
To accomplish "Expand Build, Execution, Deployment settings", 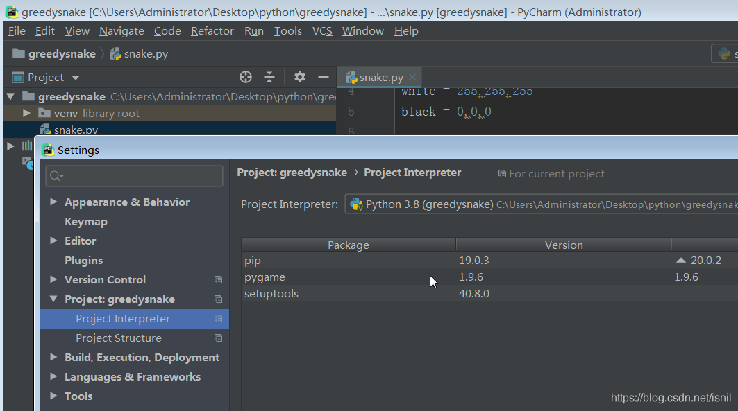I will pos(53,357).
